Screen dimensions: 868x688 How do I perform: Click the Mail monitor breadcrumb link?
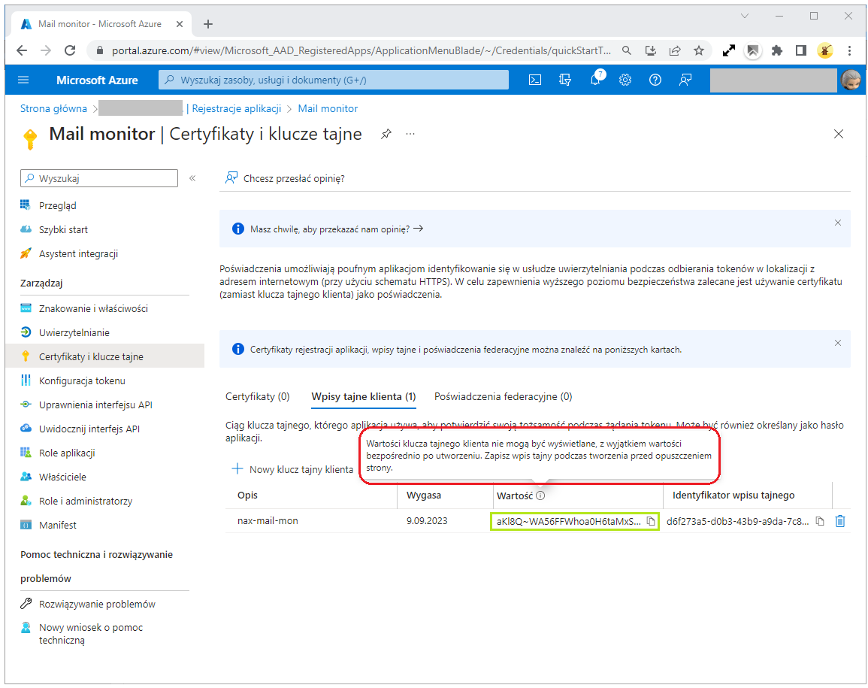click(328, 108)
